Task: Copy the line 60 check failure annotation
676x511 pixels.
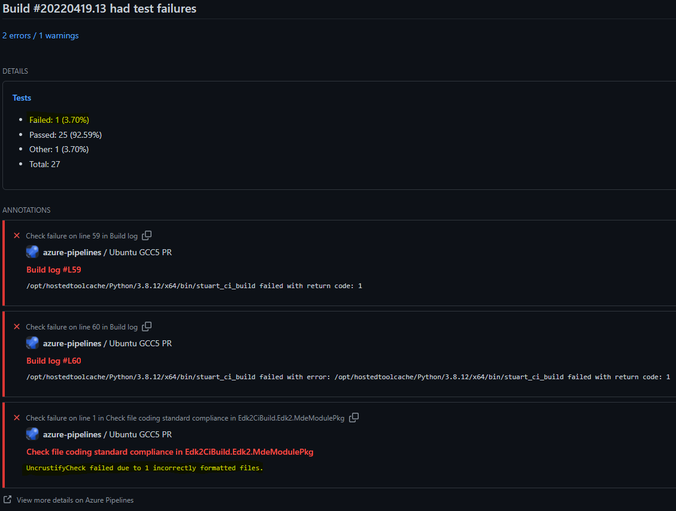Action: 147,326
